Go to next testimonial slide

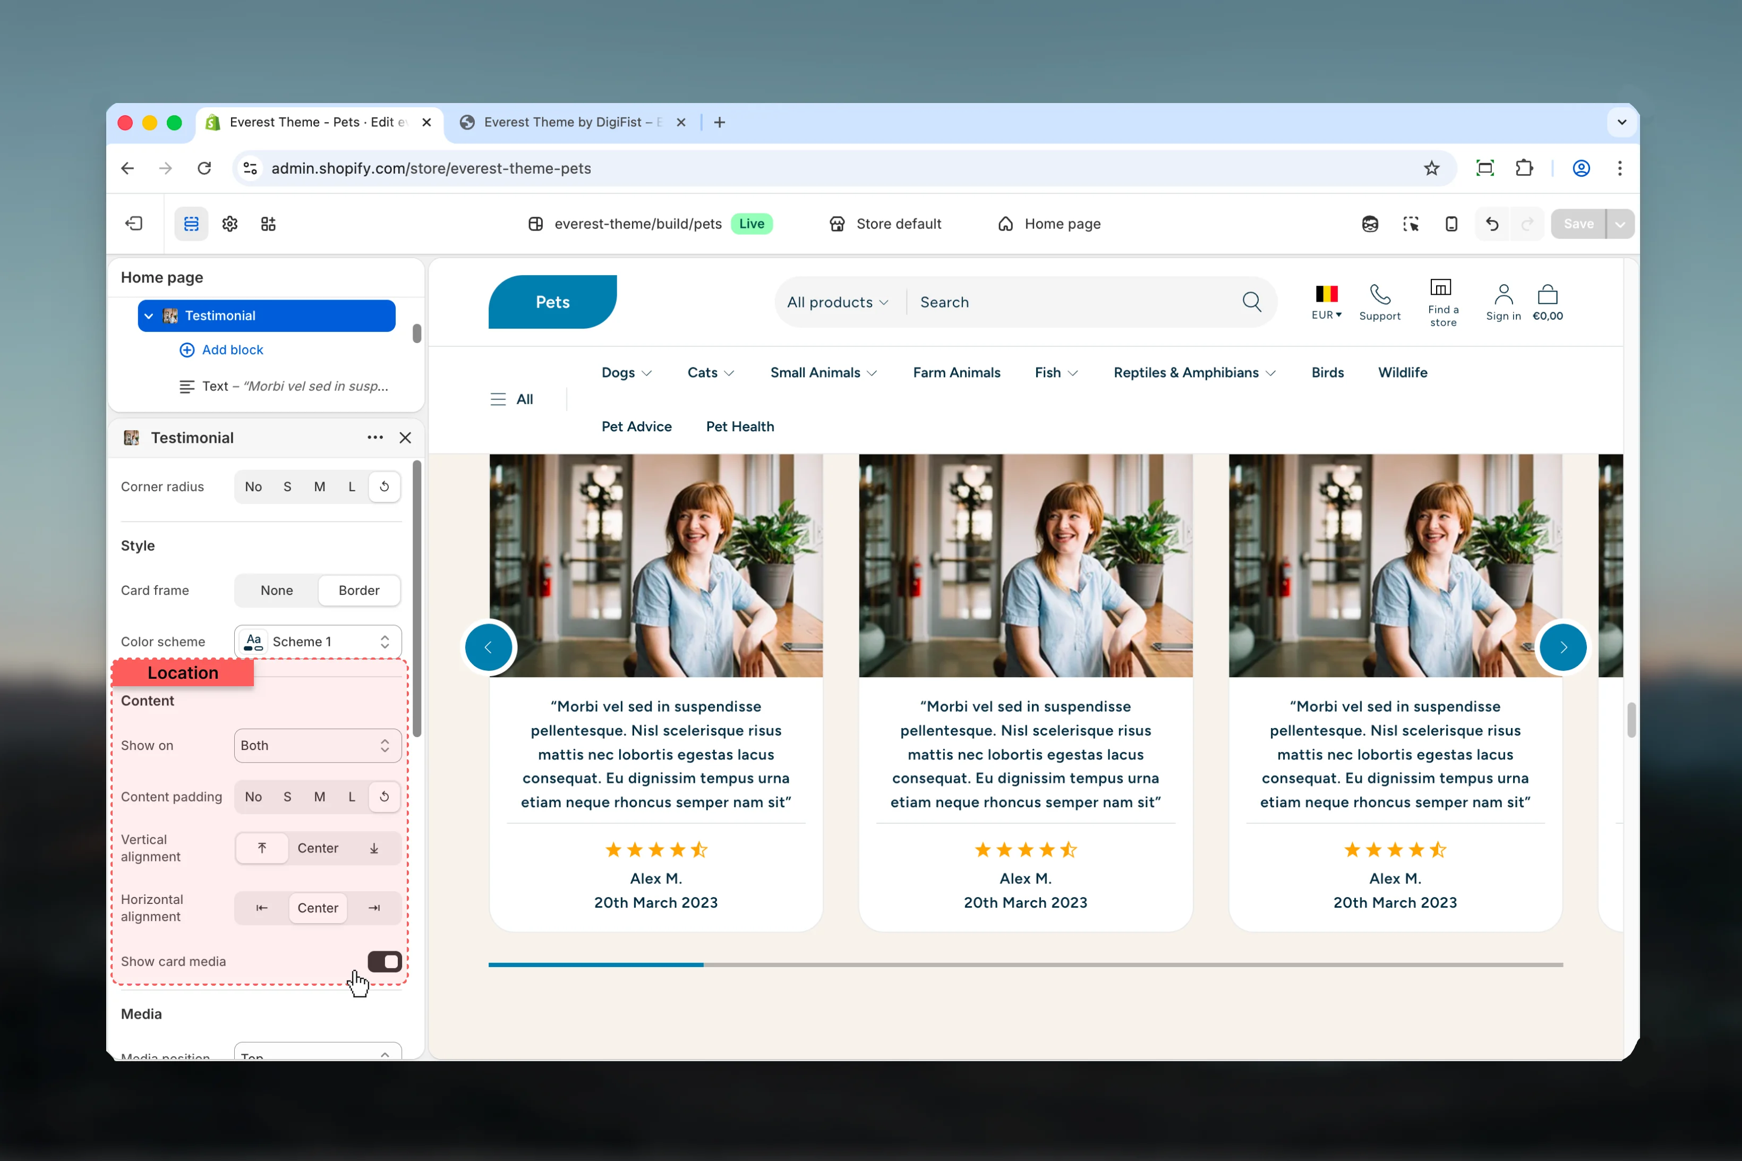tap(1563, 647)
